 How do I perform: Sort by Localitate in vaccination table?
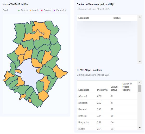click(84, 18)
